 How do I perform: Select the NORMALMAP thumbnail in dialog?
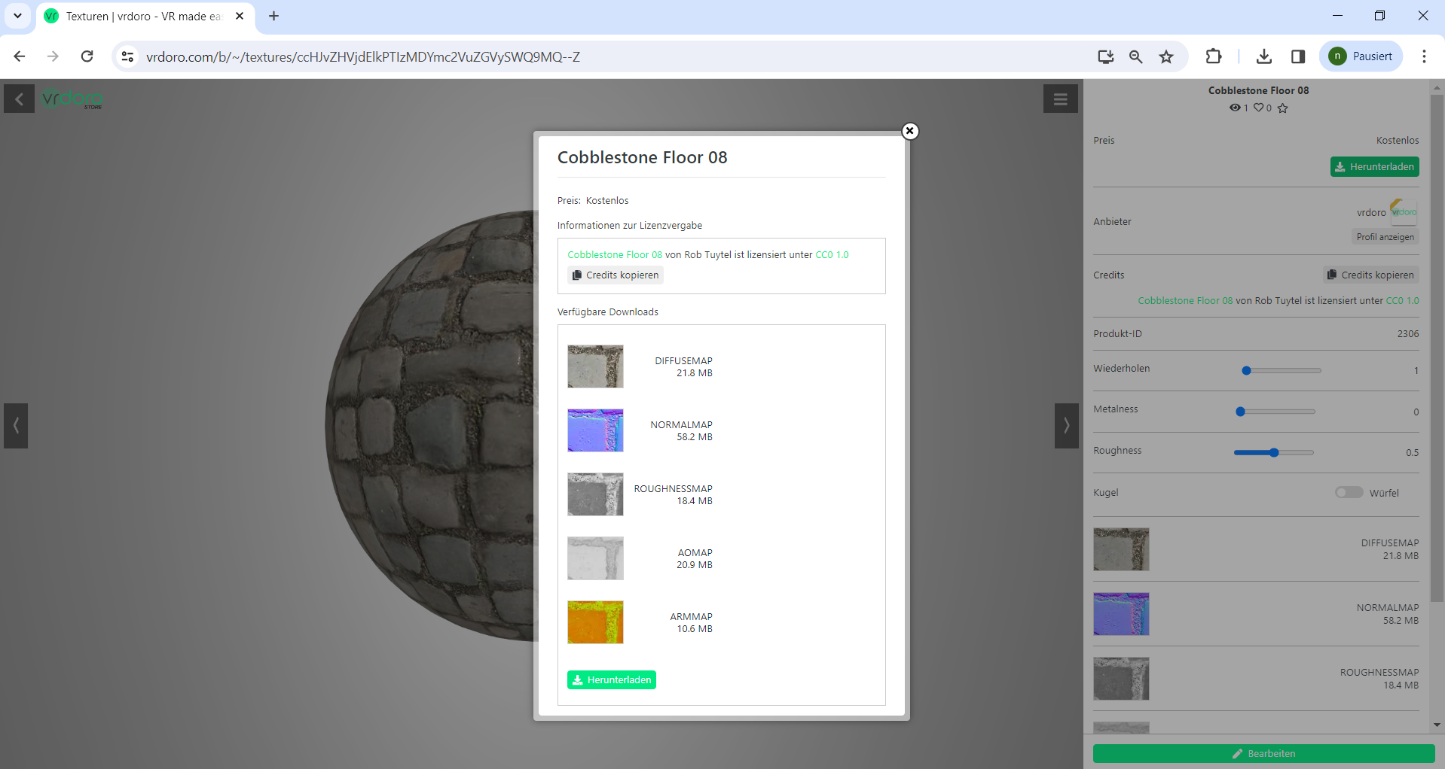(595, 430)
